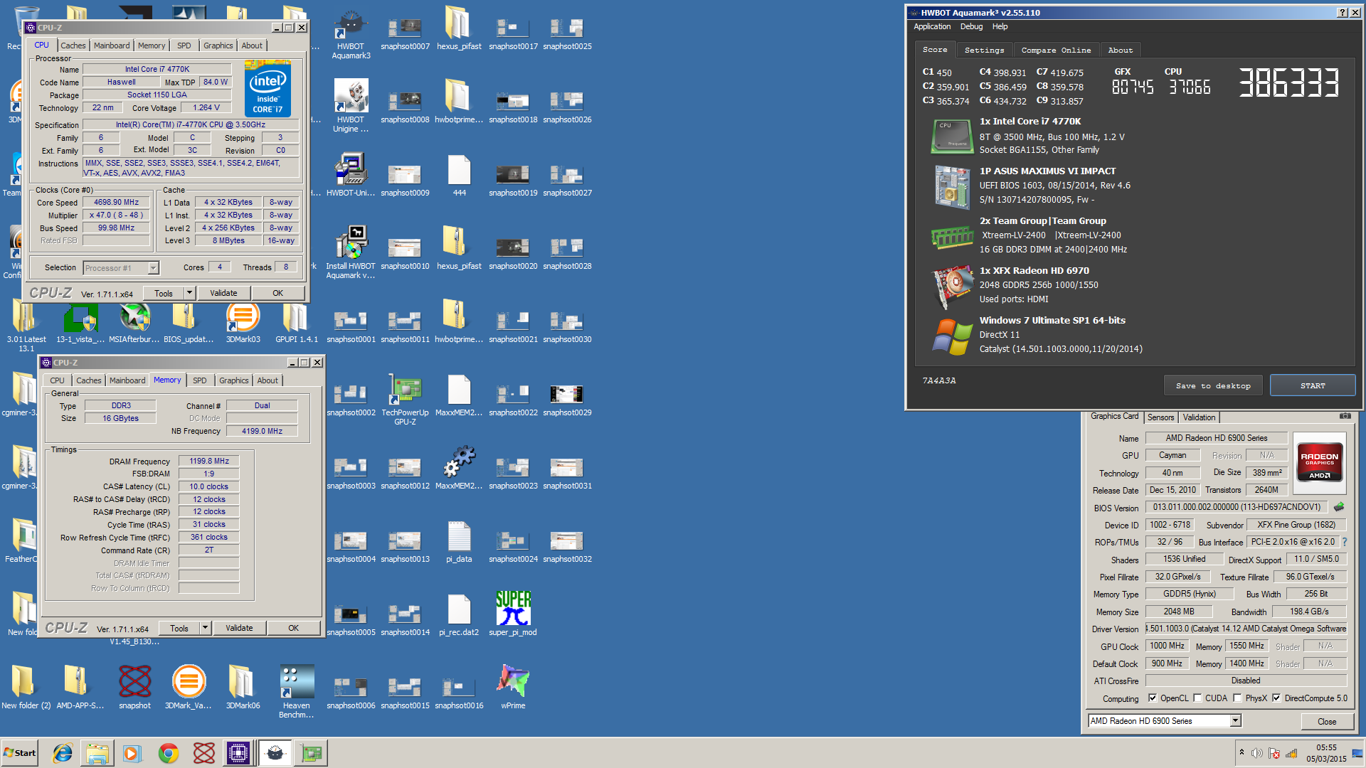Click OK in the lower CPU-Z Memory window
The image size is (1366, 768).
tap(293, 628)
